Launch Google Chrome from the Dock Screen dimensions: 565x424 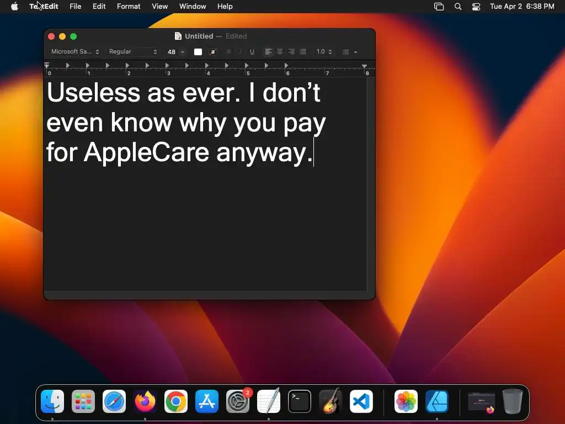point(176,401)
